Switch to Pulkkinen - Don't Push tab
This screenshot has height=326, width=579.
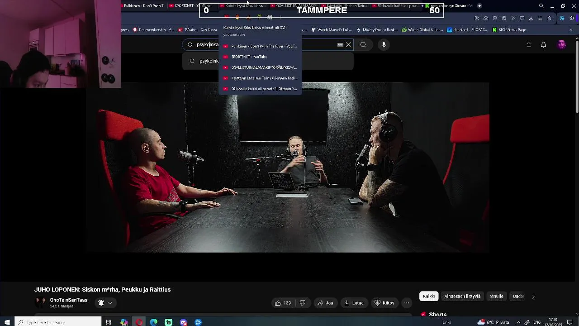pos(144,6)
